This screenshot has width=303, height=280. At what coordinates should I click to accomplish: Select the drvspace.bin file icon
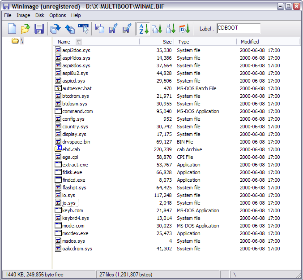coord(58,141)
